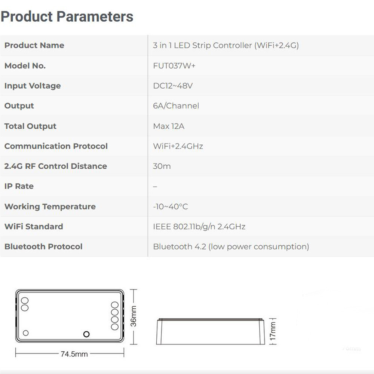
Task: Click the FUT037W+ model number value
Action: coord(174,65)
